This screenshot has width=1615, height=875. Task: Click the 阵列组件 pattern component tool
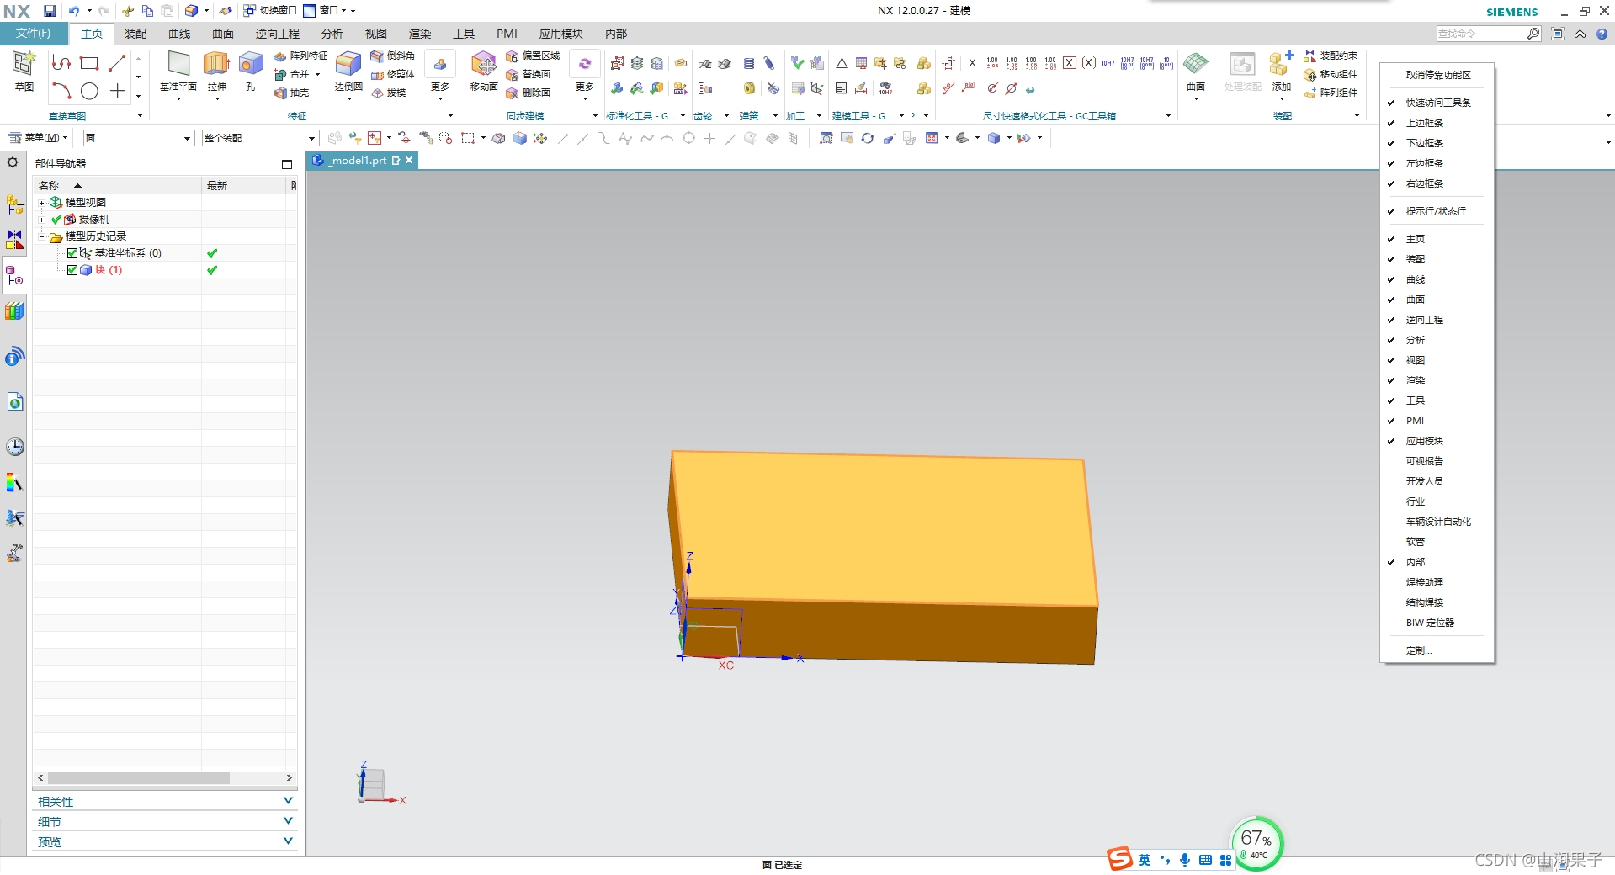tap(1331, 93)
